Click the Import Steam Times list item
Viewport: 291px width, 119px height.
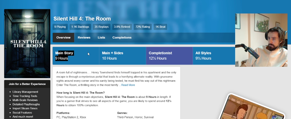(x=25, y=108)
